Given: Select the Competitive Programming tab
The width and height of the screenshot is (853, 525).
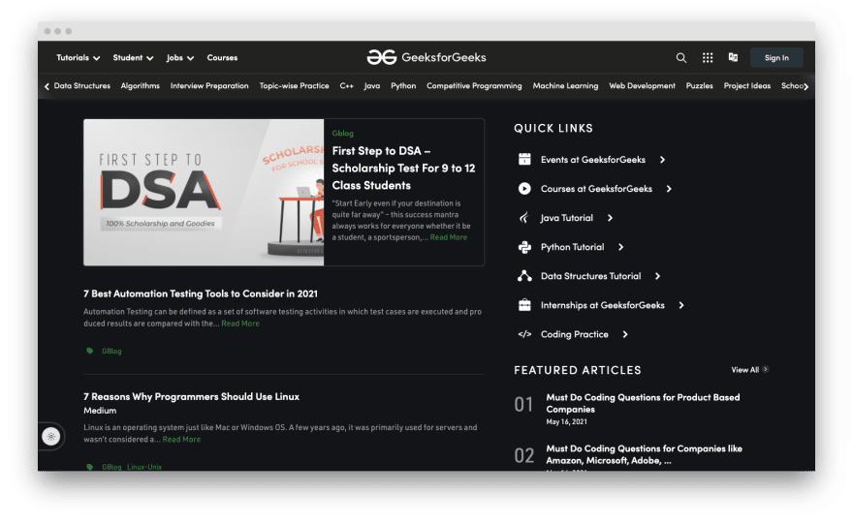Looking at the screenshot, I should [x=474, y=86].
